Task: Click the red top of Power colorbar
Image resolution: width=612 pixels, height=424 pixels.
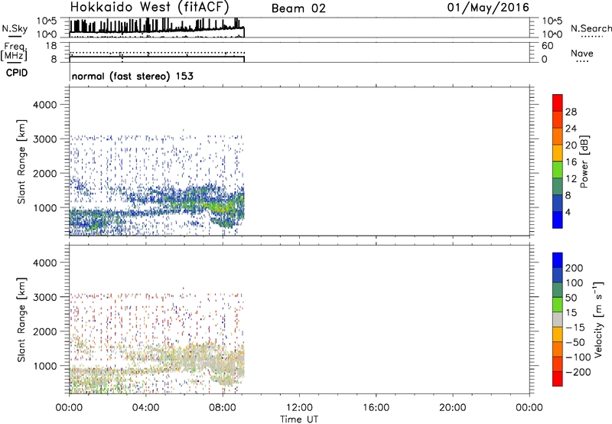Action: click(x=558, y=103)
